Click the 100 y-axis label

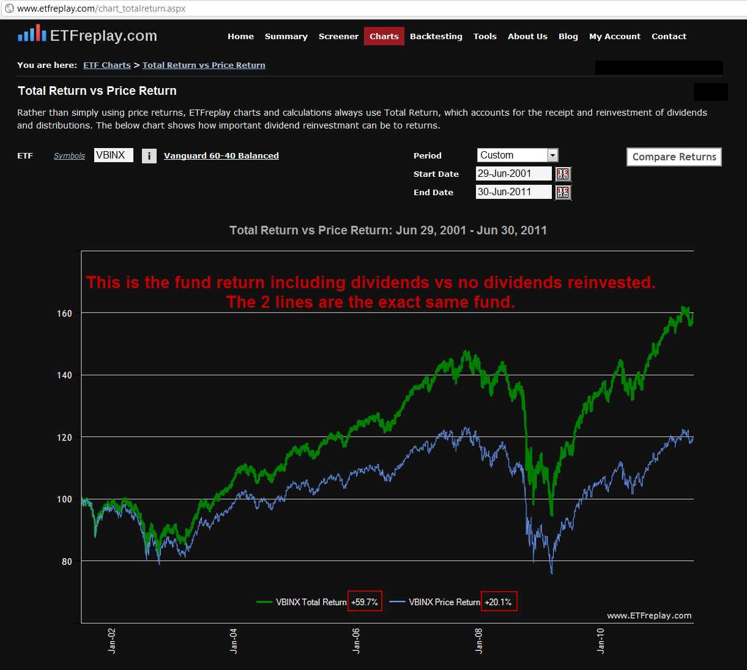click(x=64, y=499)
